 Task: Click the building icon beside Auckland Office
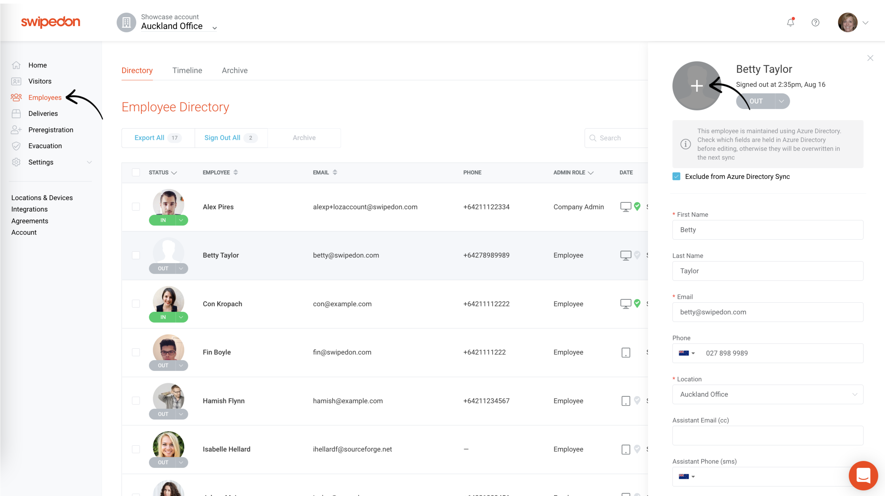126,23
